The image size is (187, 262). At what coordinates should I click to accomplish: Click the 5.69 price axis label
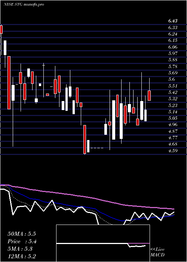(173, 73)
